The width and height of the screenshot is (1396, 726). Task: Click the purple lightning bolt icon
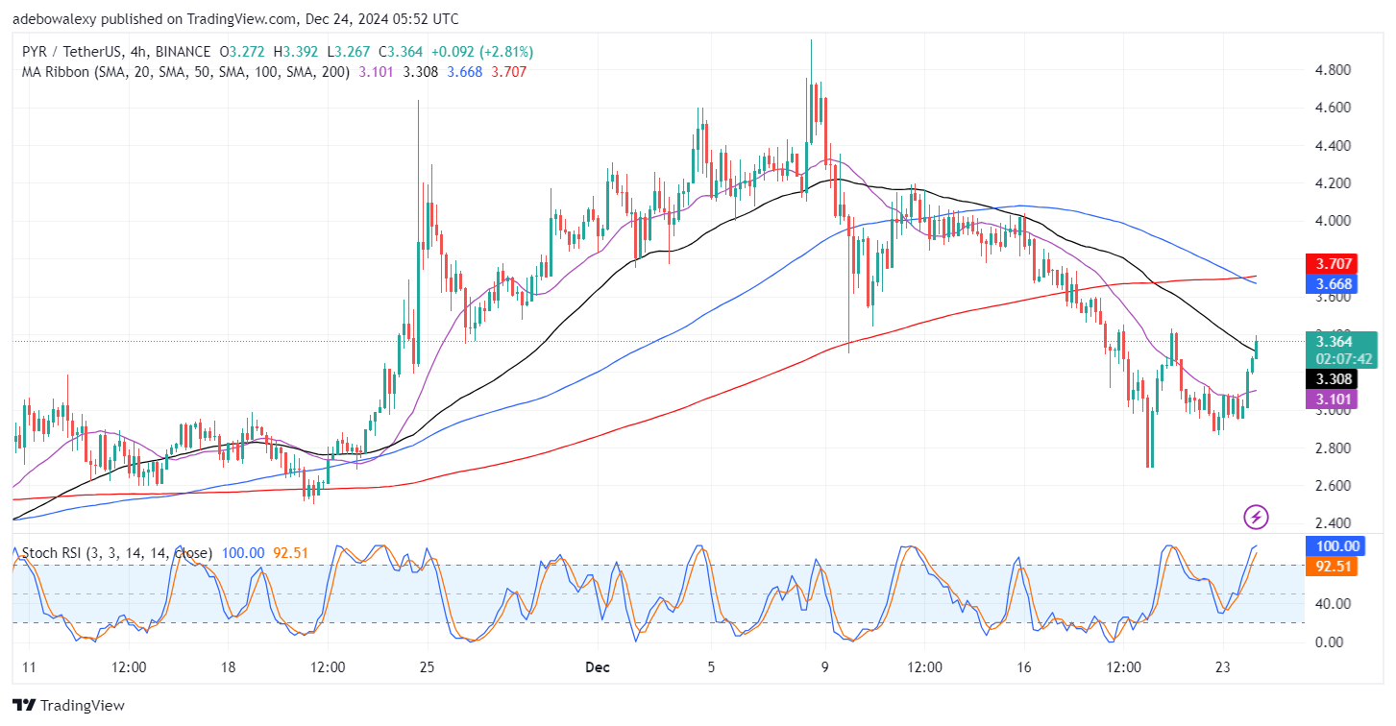[x=1256, y=518]
